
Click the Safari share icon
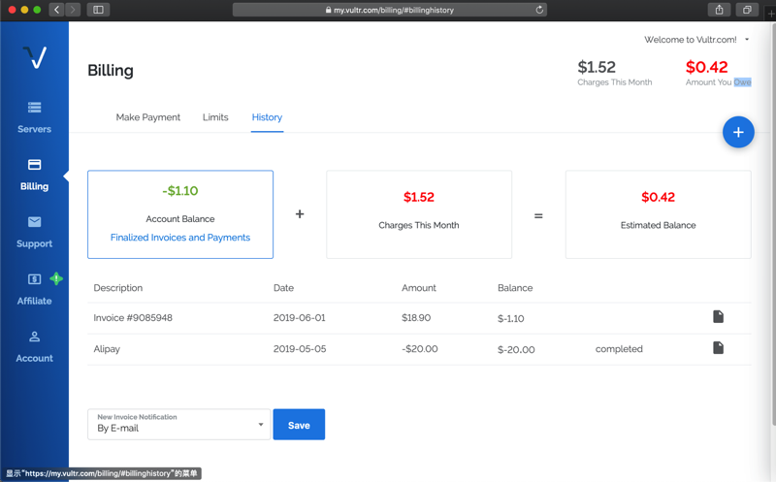719,10
